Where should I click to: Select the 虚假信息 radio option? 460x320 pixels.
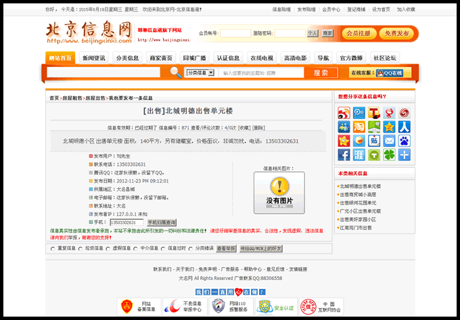coord(107,248)
